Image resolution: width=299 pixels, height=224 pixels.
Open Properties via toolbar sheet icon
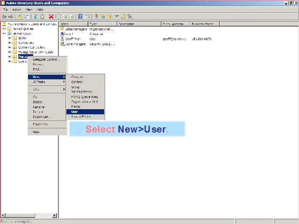point(58,17)
